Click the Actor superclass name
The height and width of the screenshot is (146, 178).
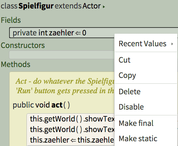pyautogui.click(x=92, y=6)
